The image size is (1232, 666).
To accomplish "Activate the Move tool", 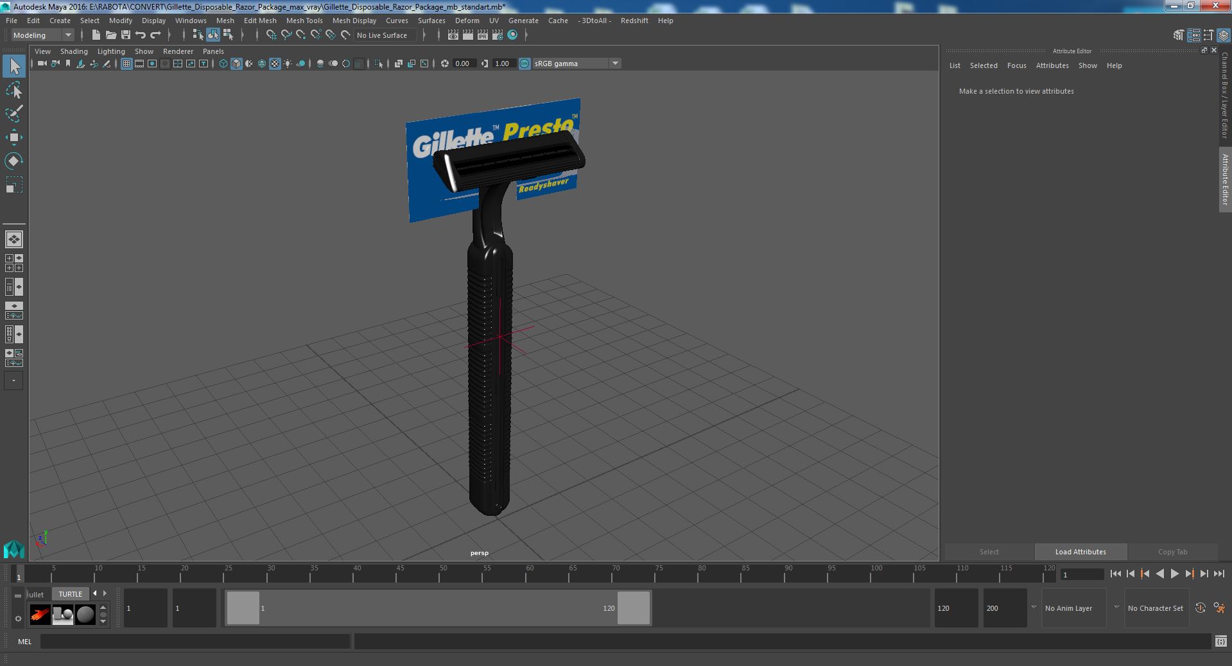I will (x=14, y=137).
